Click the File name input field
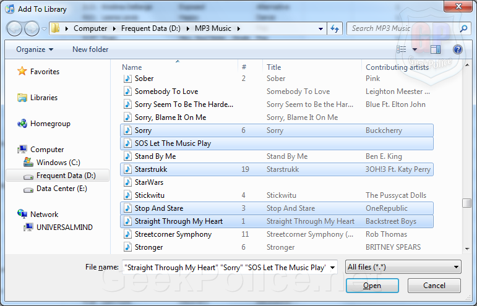 pyautogui.click(x=225, y=268)
